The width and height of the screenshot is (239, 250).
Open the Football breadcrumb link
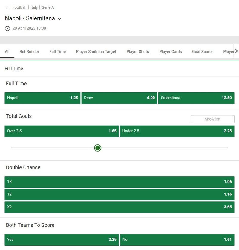click(x=19, y=7)
